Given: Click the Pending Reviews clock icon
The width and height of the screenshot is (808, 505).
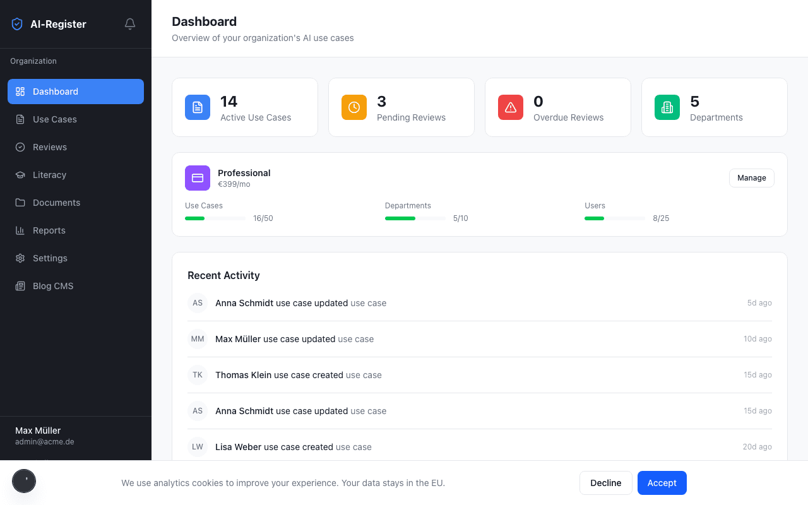Looking at the screenshot, I should [353, 107].
